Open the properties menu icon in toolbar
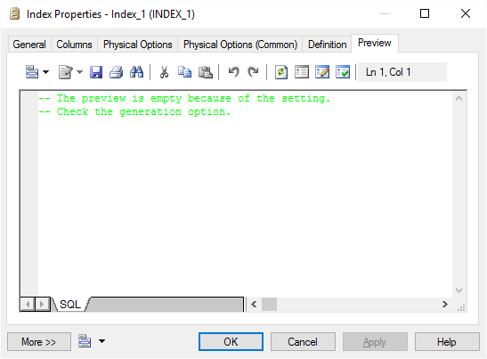 32,72
